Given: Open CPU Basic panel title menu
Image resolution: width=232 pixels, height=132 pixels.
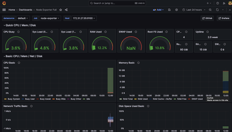Looking at the screenshot, I should [x=9, y=63].
